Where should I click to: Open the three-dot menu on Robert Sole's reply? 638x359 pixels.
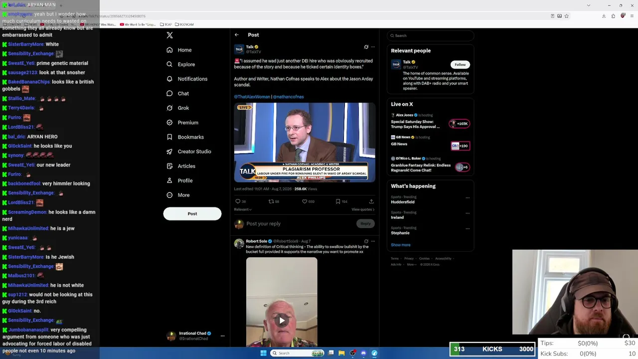[x=373, y=241]
